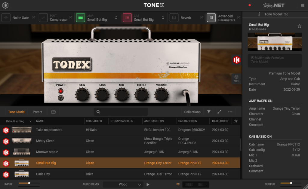Open the hamburger menu

tap(303, 5)
